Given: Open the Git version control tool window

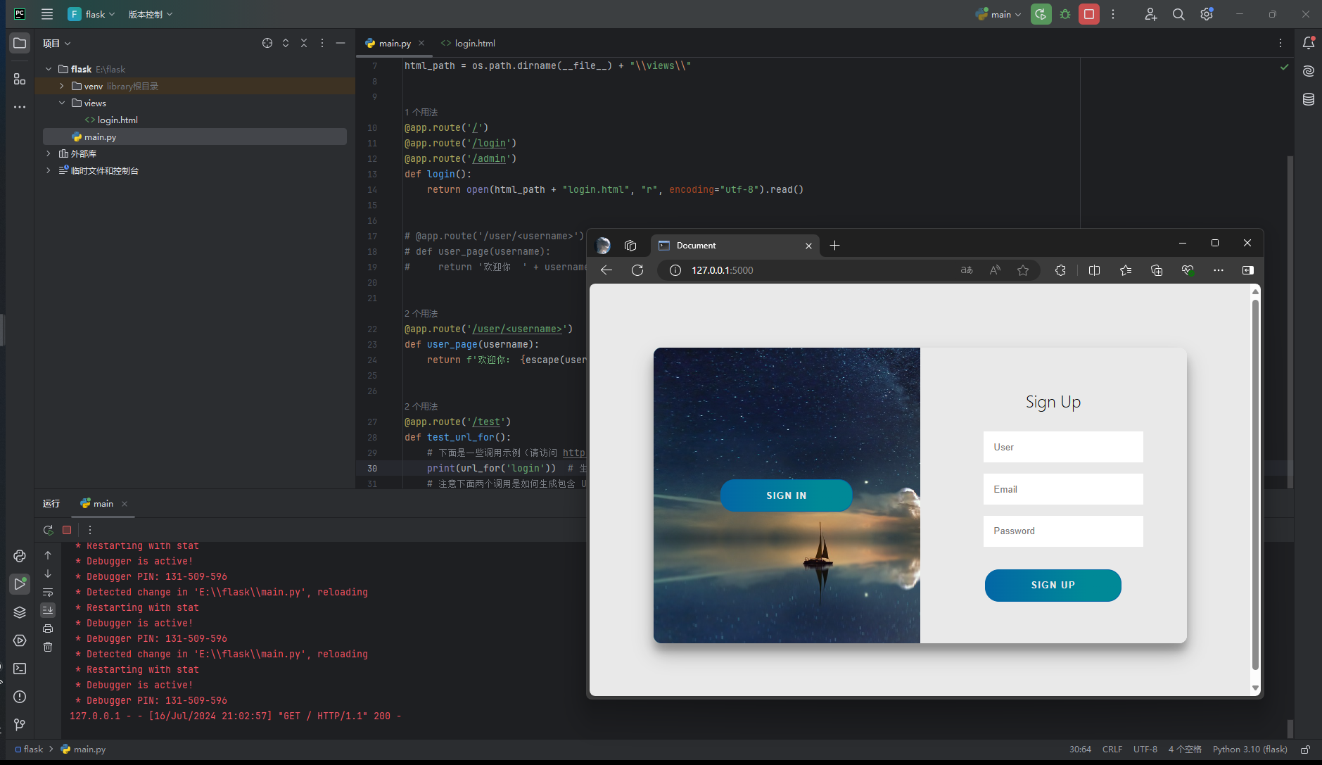Looking at the screenshot, I should point(20,724).
